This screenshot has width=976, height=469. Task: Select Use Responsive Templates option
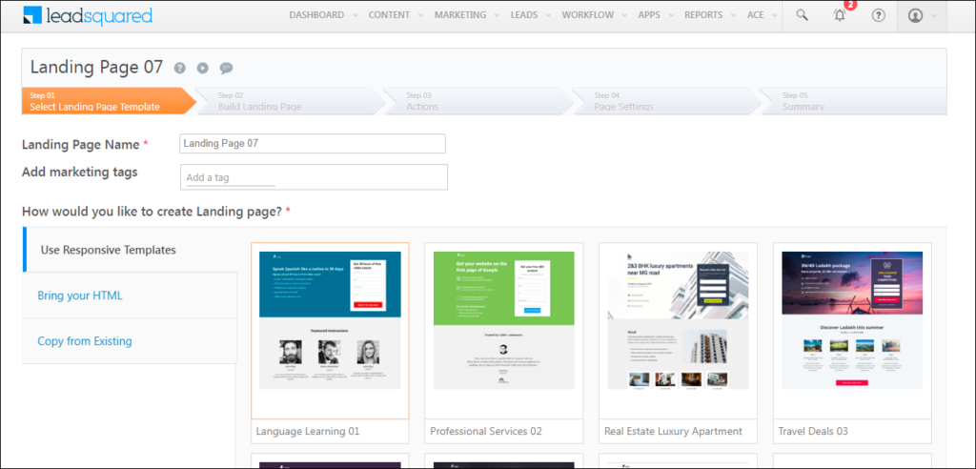(130, 250)
